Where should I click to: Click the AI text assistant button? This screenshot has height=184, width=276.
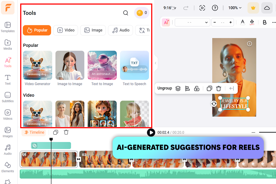click(x=166, y=22)
